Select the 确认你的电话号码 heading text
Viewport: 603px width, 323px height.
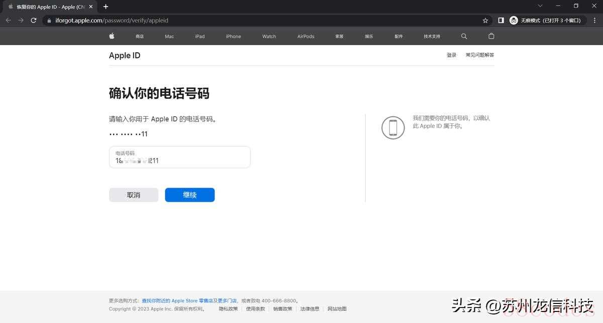[x=159, y=93]
